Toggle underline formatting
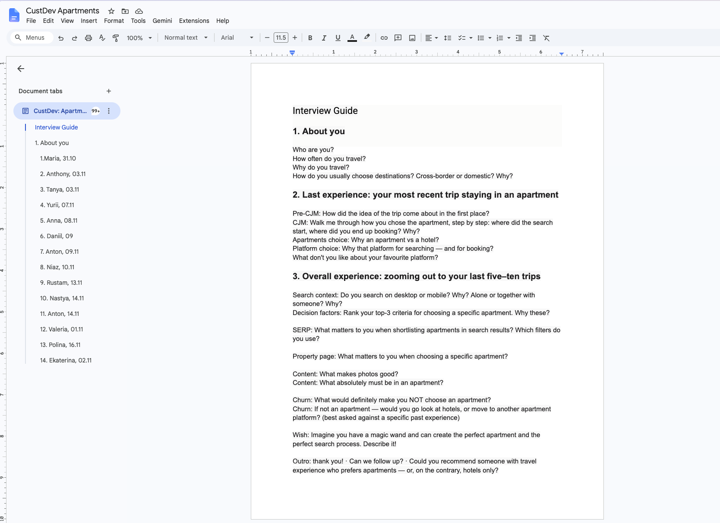This screenshot has width=720, height=523. click(338, 38)
